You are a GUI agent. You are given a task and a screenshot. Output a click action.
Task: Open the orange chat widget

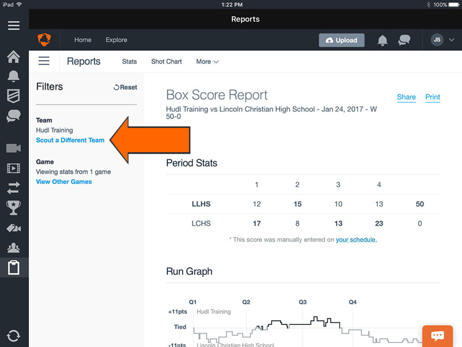coord(437,335)
